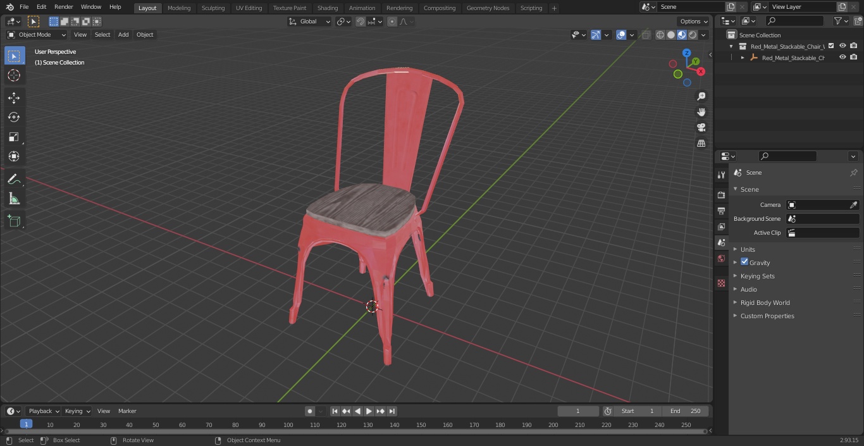Screen dimensions: 864x446
Task: Open the viewport Add menu
Action: point(123,35)
